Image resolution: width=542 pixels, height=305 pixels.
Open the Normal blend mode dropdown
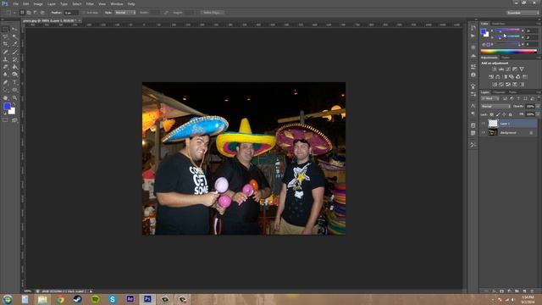pos(495,107)
